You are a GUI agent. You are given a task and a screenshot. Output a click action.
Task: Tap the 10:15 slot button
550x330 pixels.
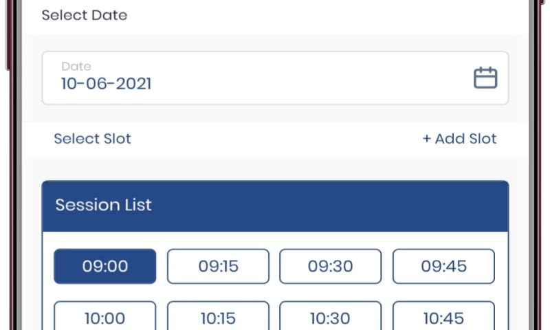[x=218, y=318]
